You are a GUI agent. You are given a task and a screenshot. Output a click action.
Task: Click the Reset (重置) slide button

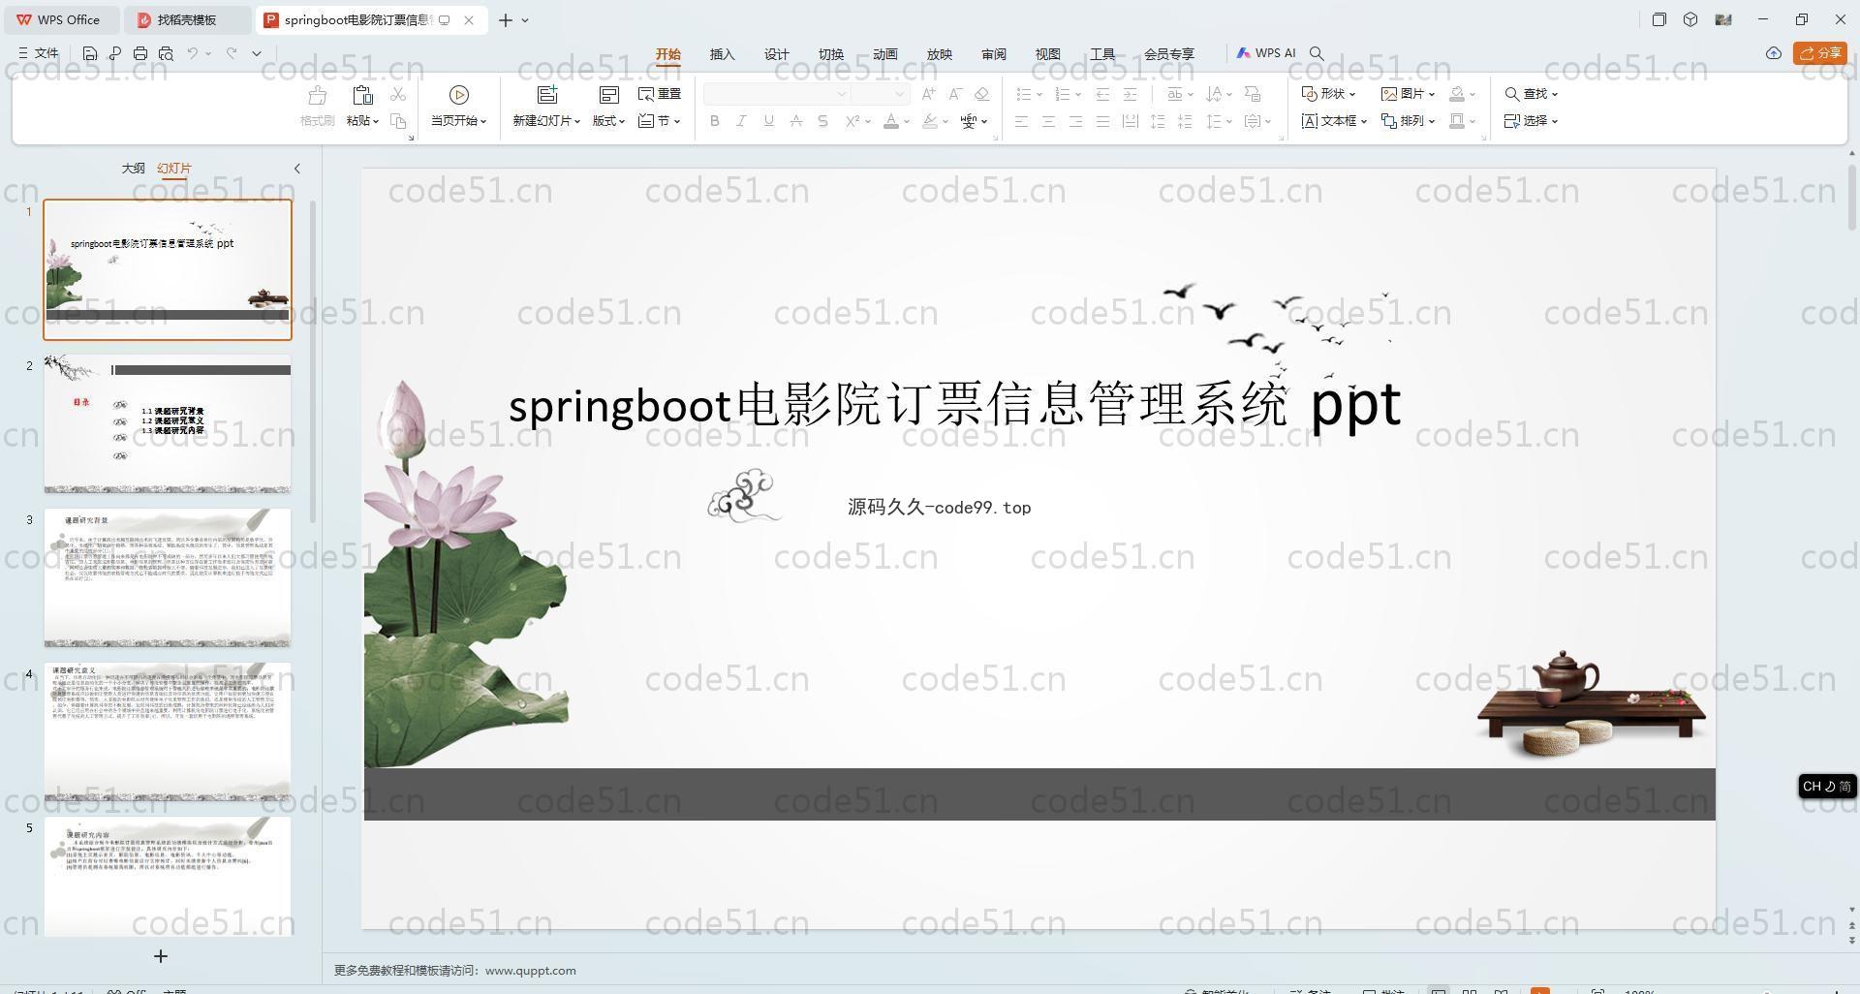[660, 94]
